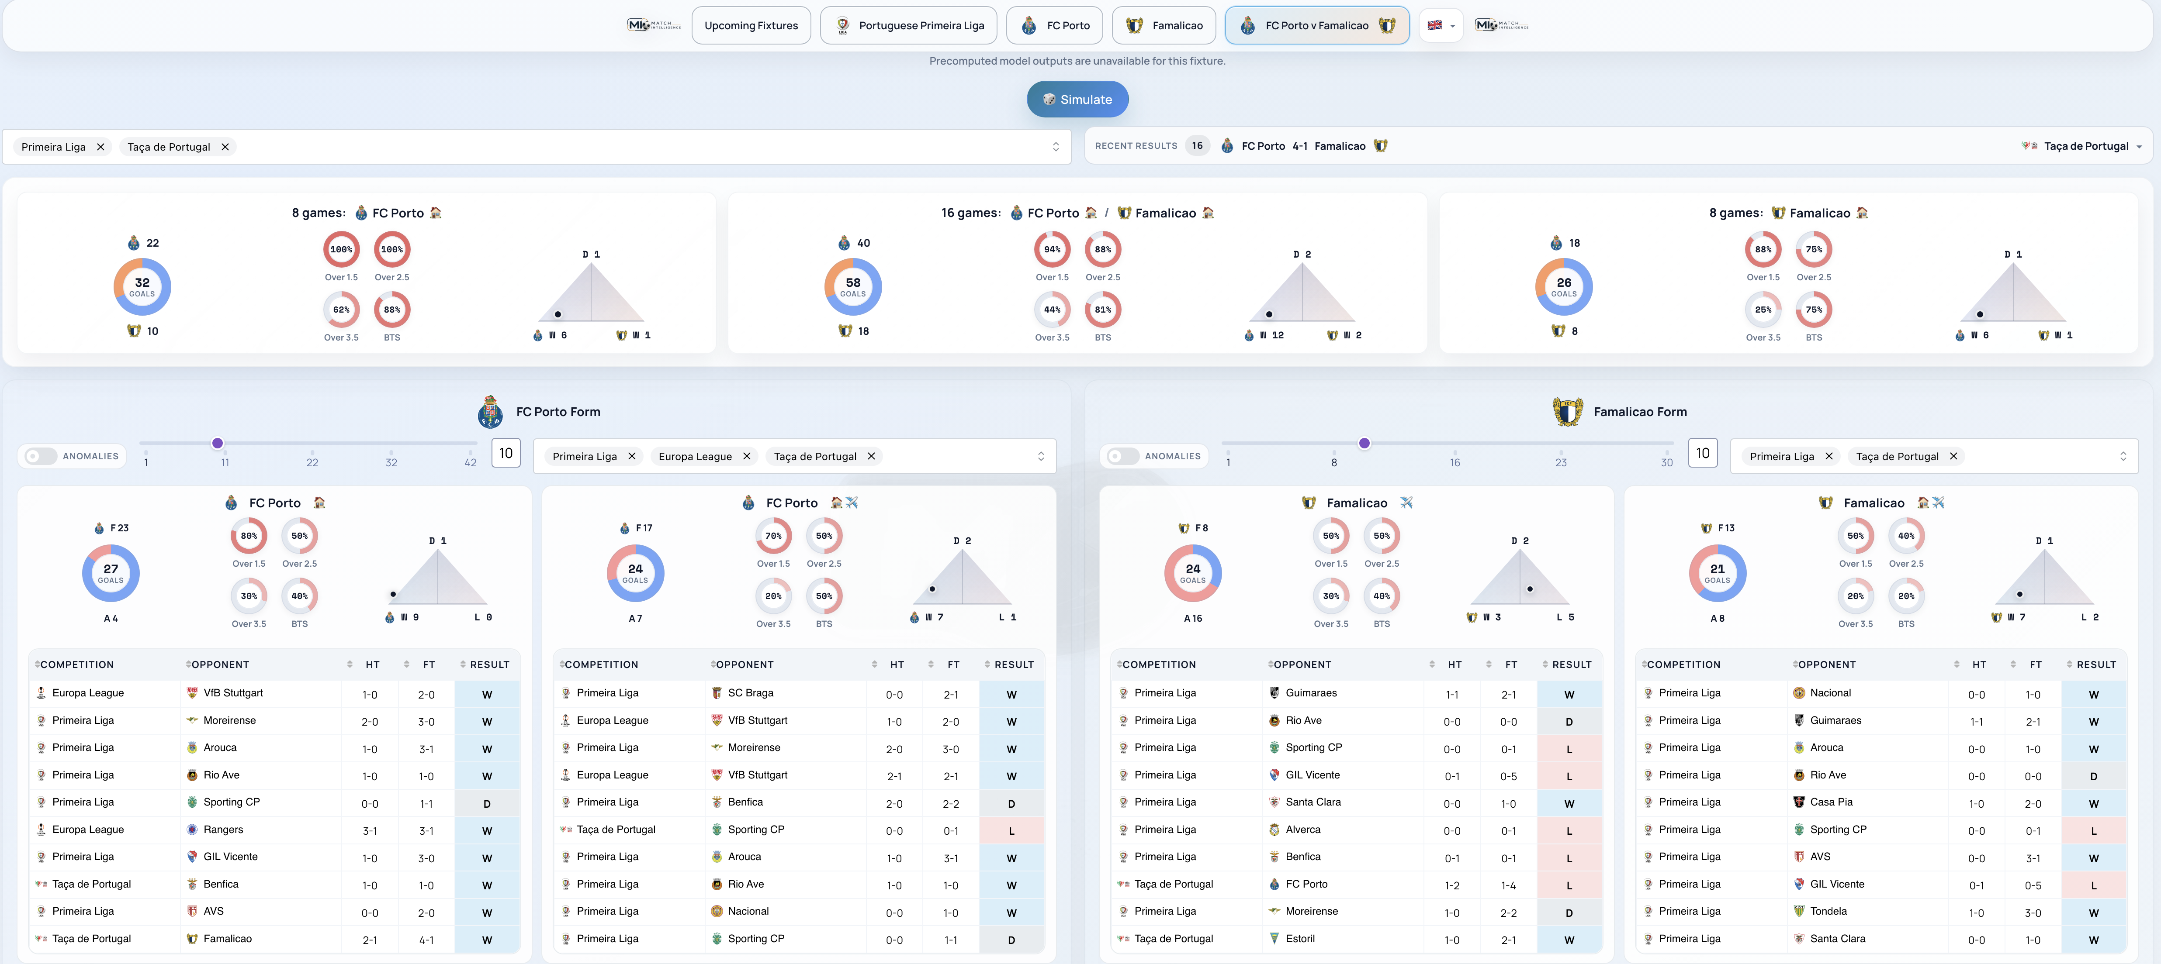This screenshot has height=964, width=2161.
Task: Expand the top competitions multi-select dropdown
Action: click(x=1055, y=147)
